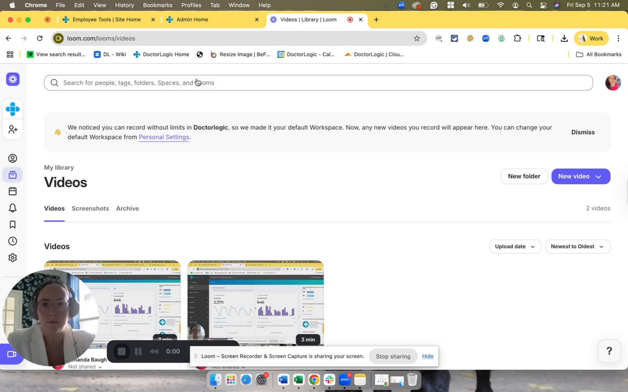
Task: Expand the New video dropdown arrow
Action: coord(599,176)
